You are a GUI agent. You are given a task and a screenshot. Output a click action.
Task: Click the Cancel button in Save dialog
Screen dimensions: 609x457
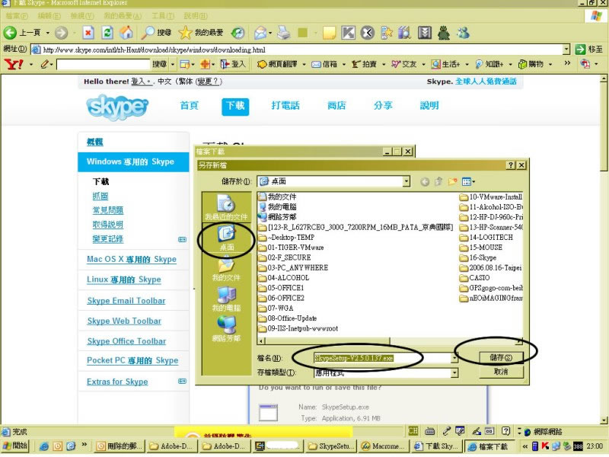[x=501, y=372]
